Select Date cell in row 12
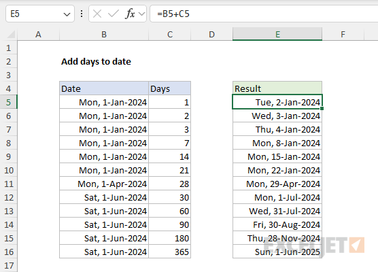378x272 pixels. 104,197
